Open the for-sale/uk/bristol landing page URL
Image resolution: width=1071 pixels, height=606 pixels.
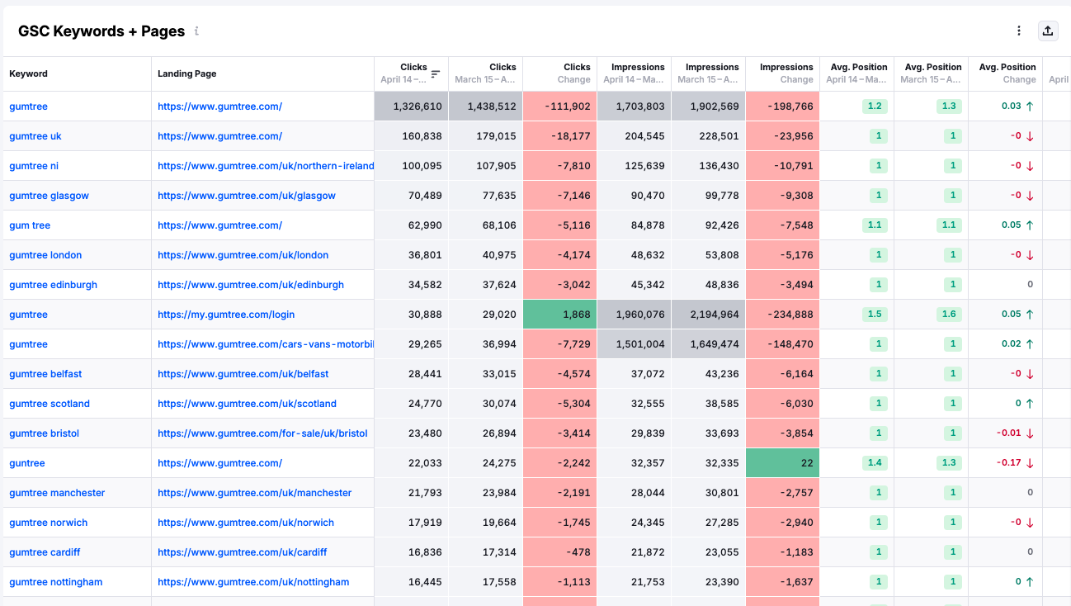262,433
